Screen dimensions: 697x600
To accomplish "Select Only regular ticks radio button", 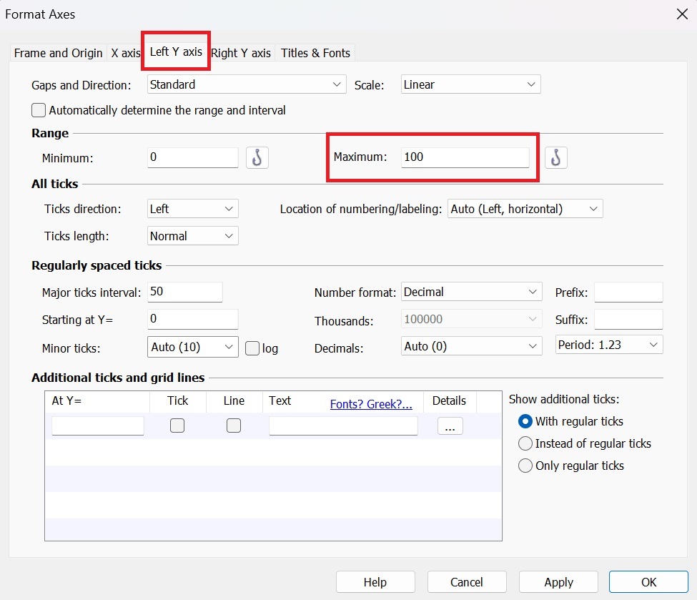I will 525,466.
